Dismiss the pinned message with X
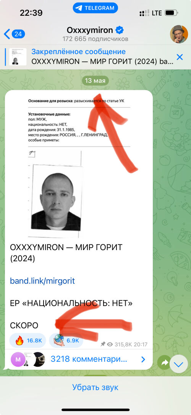 pos(180,57)
